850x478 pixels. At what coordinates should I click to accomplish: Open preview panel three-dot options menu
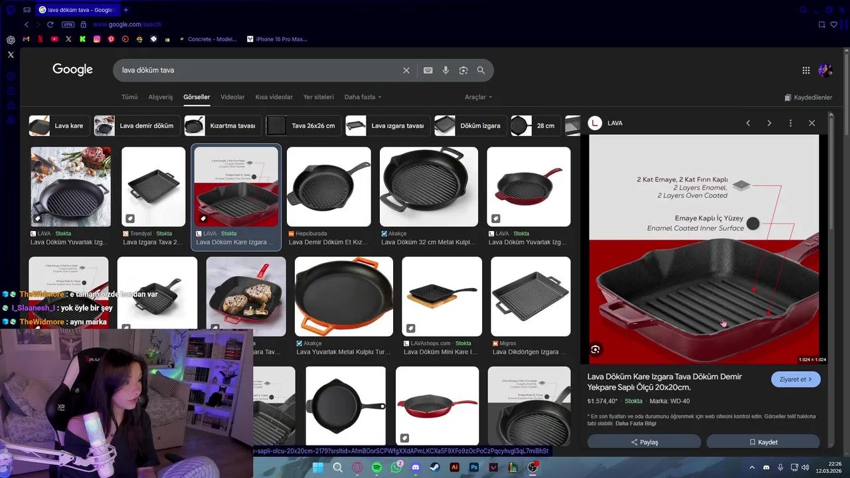[790, 123]
